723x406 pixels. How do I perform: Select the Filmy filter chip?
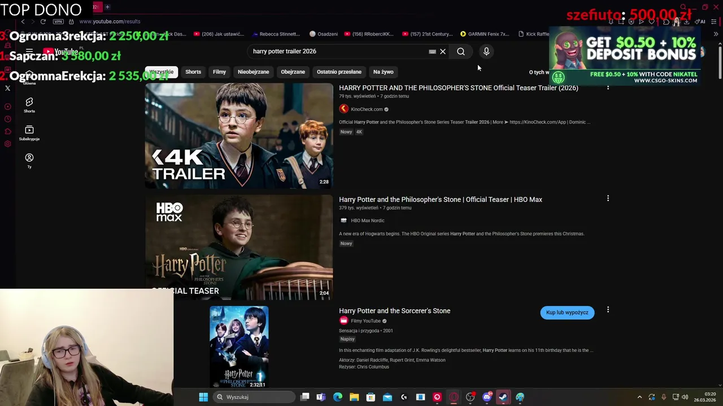[219, 72]
